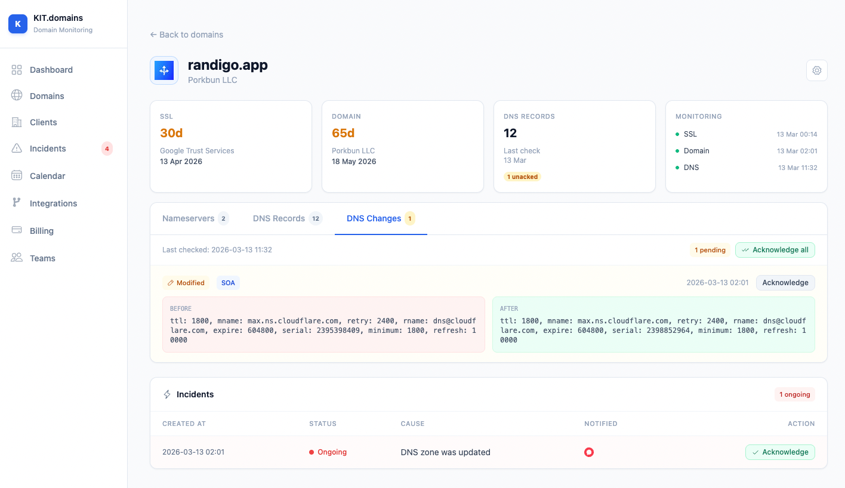845x488 pixels.
Task: Click the 1 unacked badge
Action: (522, 177)
